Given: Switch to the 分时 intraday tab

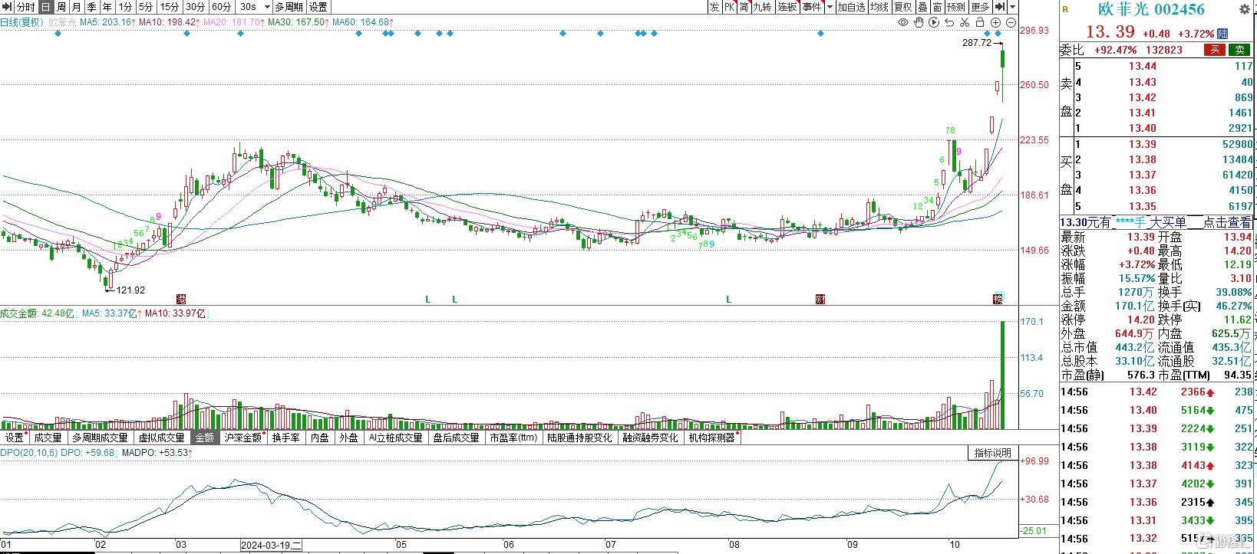Looking at the screenshot, I should (x=25, y=7).
